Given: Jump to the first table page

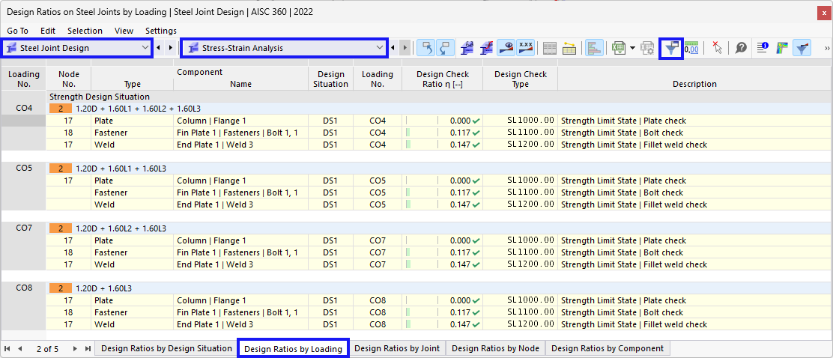Looking at the screenshot, I should click(7, 348).
